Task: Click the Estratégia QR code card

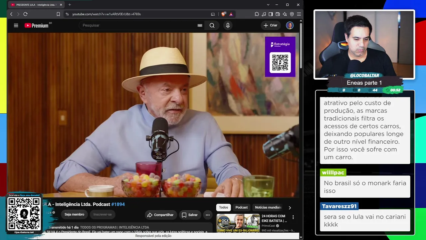Action: 280,57
